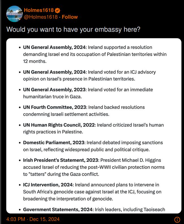The width and height of the screenshot is (184, 224).
Task: Click the 'UN Human Rights Council, 2022' bullet heading
Action: click(59, 125)
